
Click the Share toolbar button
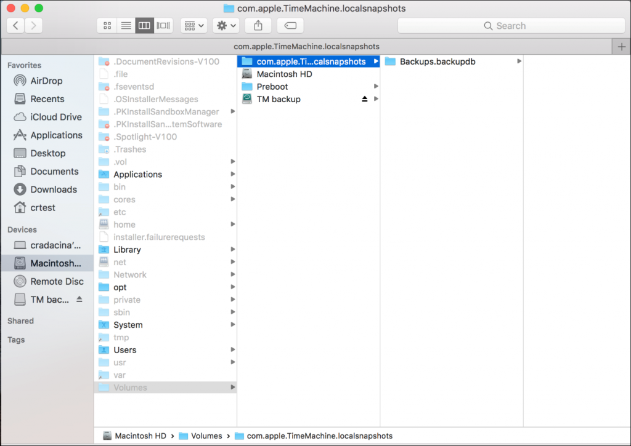[258, 26]
